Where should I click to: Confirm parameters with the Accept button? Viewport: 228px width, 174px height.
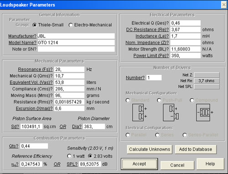pyautogui.click(x=140, y=164)
